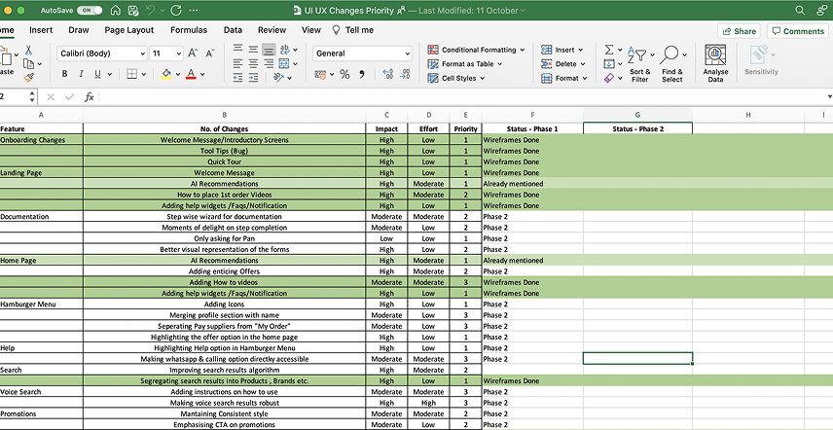
Task: Open the Comments pane button
Action: (x=796, y=31)
